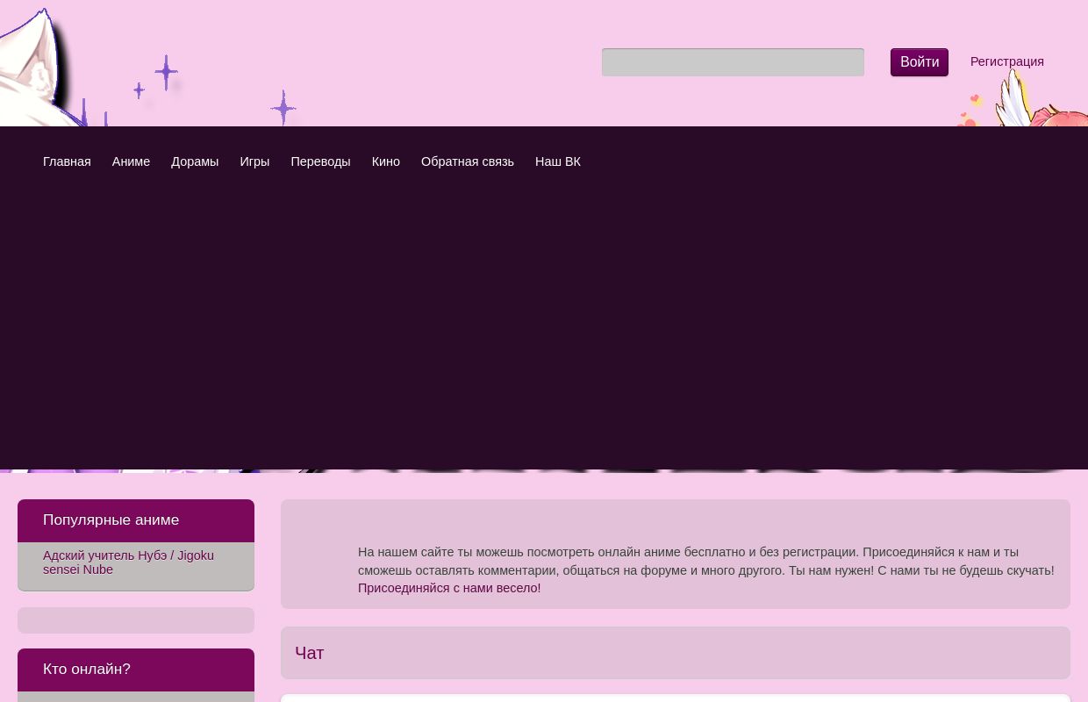1088x702 pixels.
Task: Click the large purple sparkle star decoration
Action: point(166,72)
